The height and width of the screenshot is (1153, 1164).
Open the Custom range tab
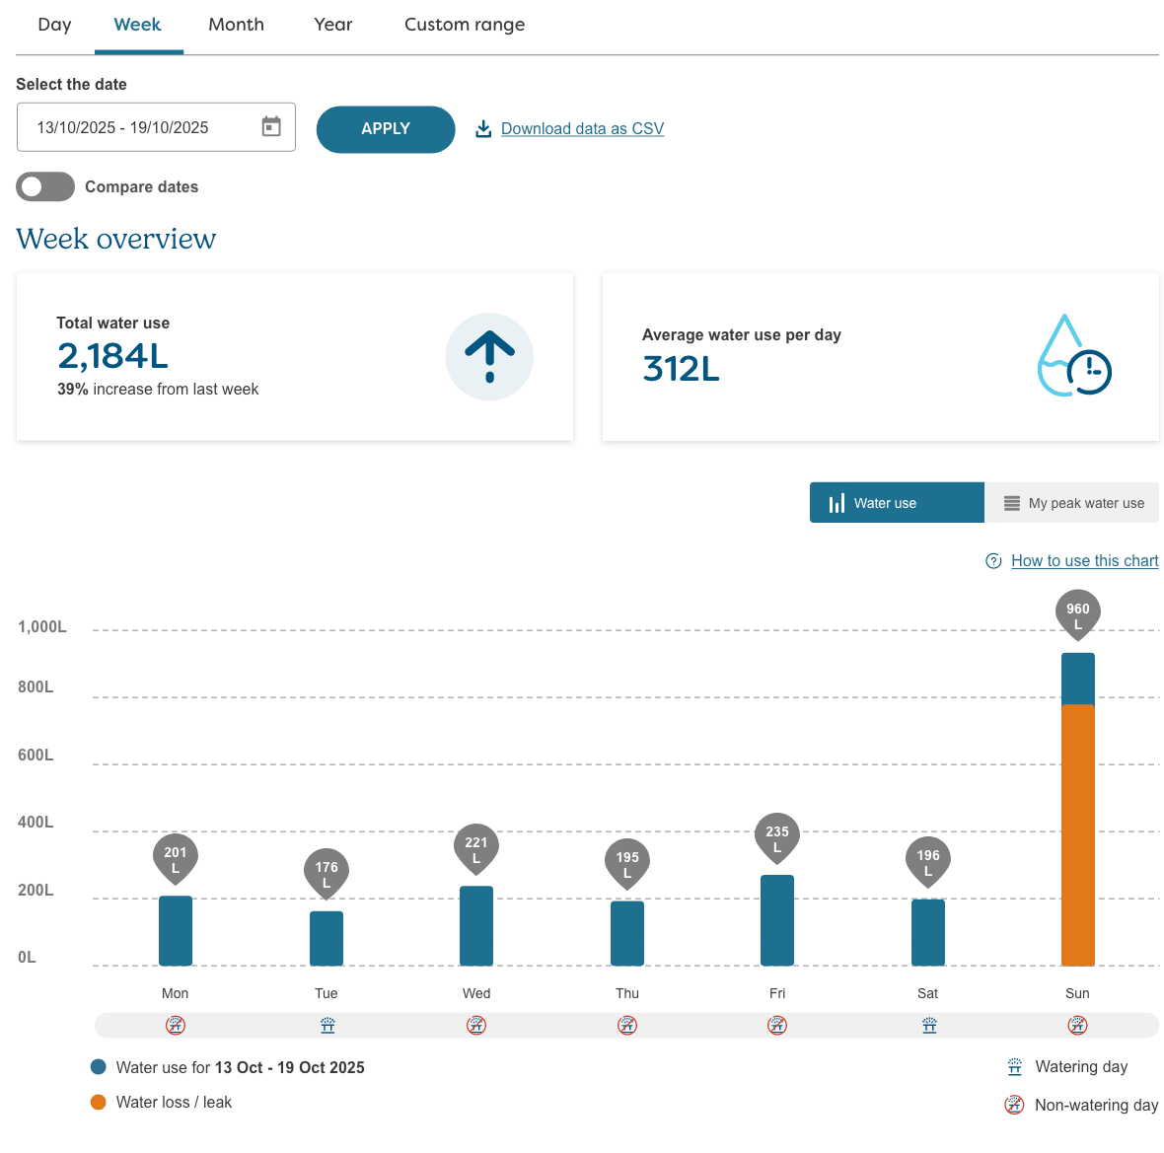click(465, 25)
